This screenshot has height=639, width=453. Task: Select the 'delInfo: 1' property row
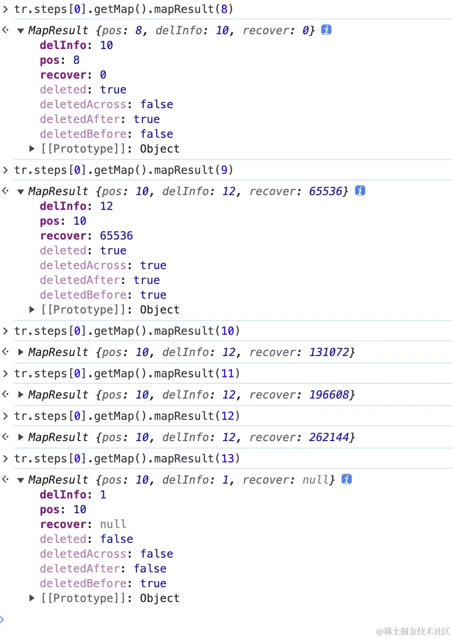pyautogui.click(x=73, y=495)
